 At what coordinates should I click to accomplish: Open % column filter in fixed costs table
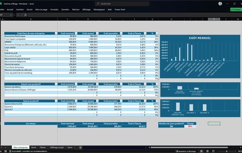tap(157, 33)
